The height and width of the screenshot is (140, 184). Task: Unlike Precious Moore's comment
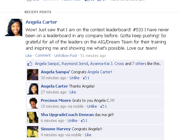tap(92, 106)
